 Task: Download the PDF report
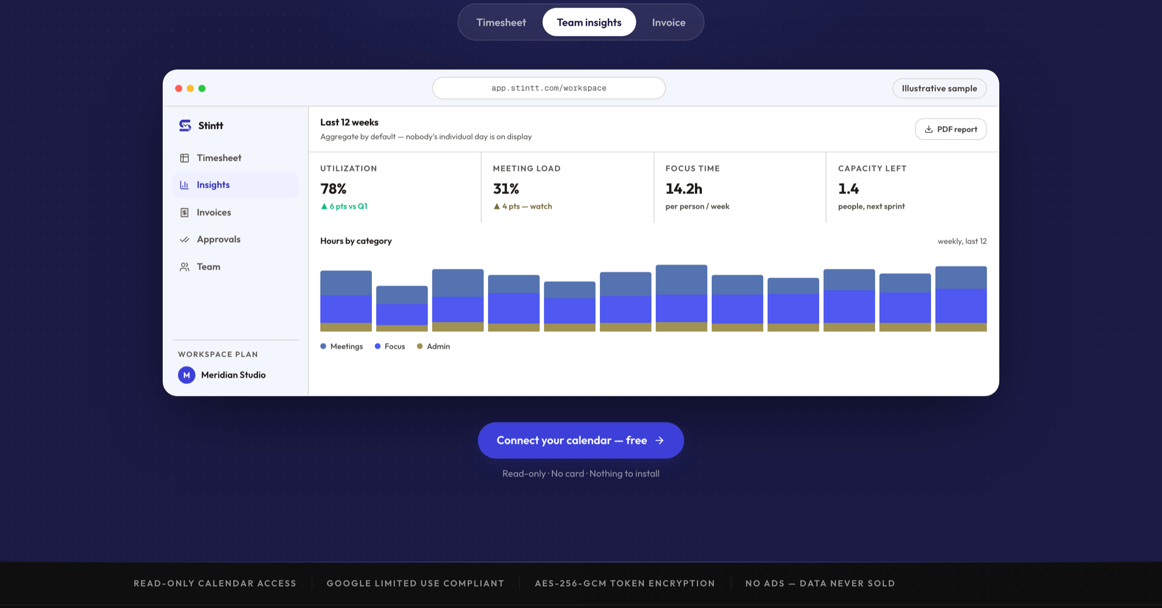(x=950, y=129)
